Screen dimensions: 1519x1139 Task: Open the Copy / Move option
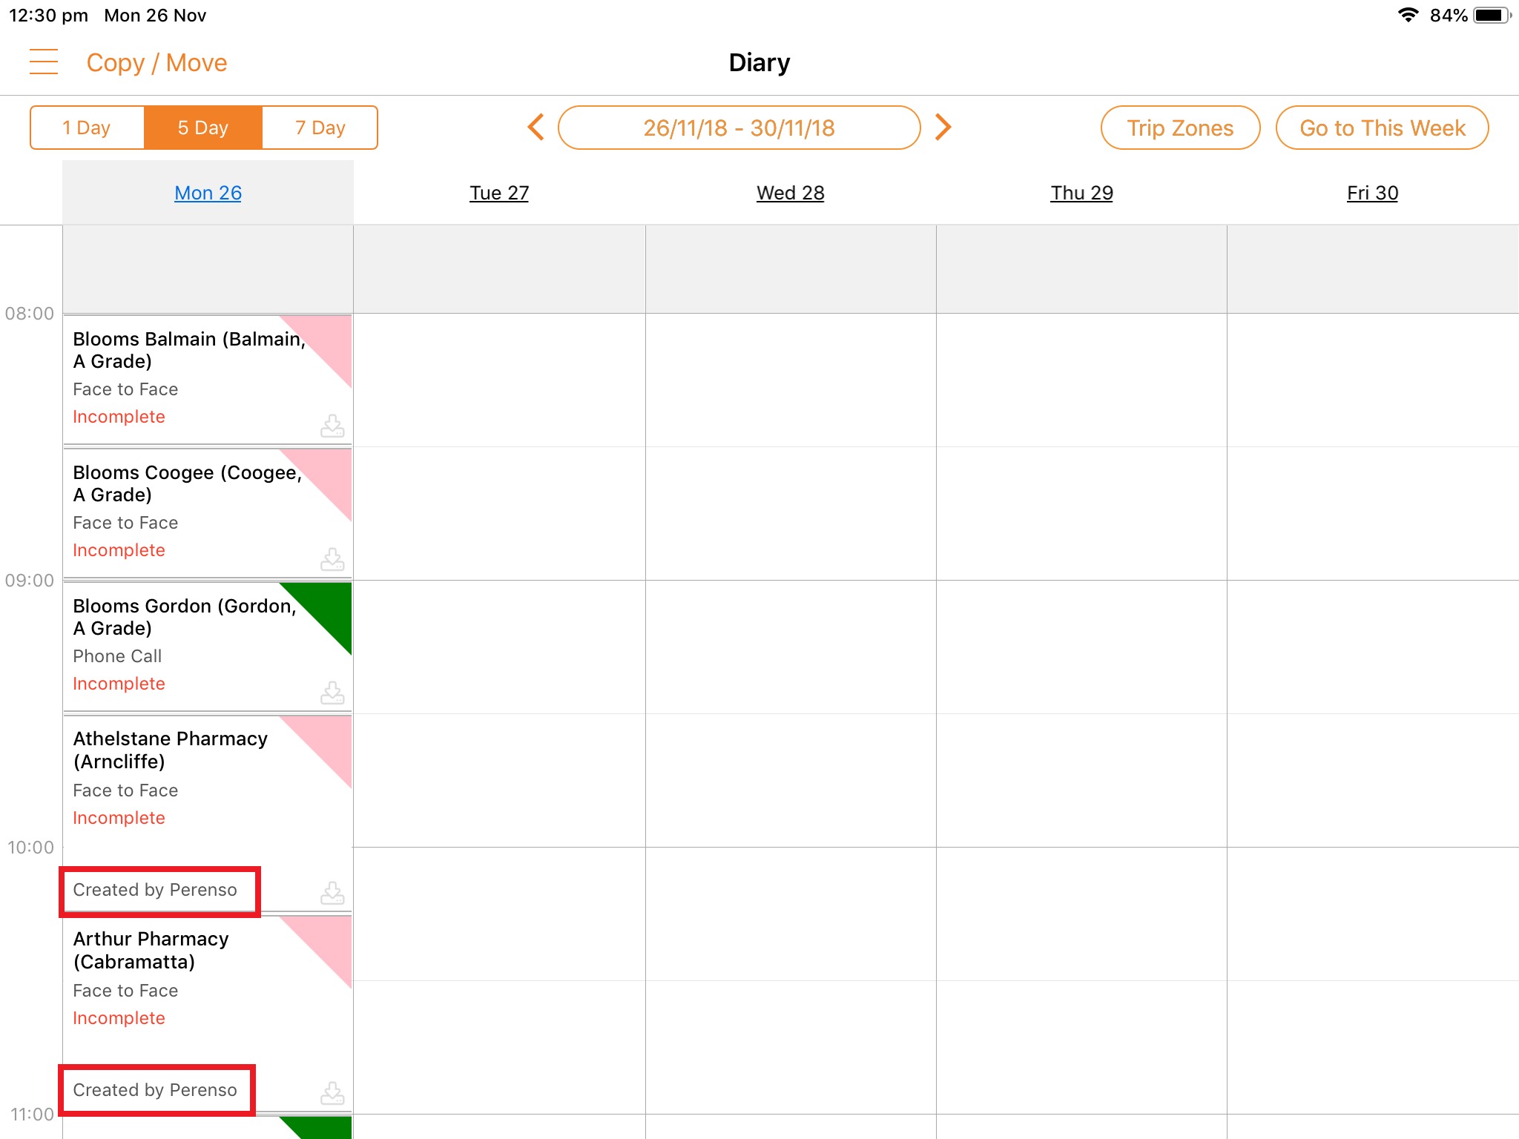(156, 63)
